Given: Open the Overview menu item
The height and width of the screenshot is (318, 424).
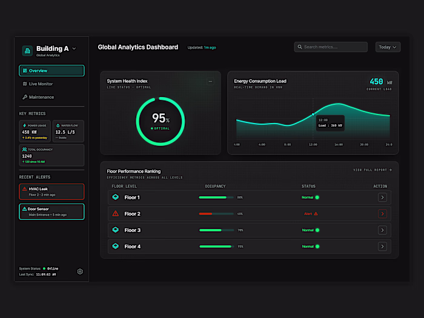Looking at the screenshot, I should click(x=51, y=71).
